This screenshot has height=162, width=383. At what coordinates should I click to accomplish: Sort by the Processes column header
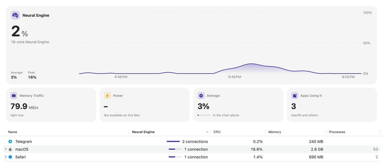tap(337, 132)
